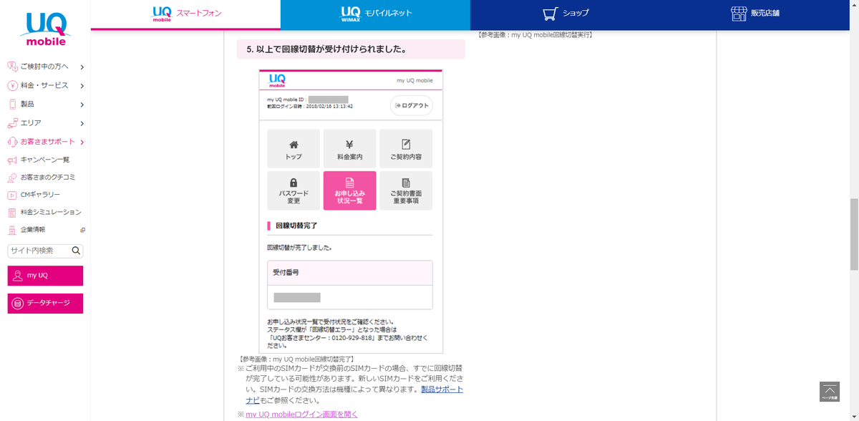Click the megaphone icon beside キャンペーン一覧
The height and width of the screenshot is (421, 859).
click(x=12, y=160)
